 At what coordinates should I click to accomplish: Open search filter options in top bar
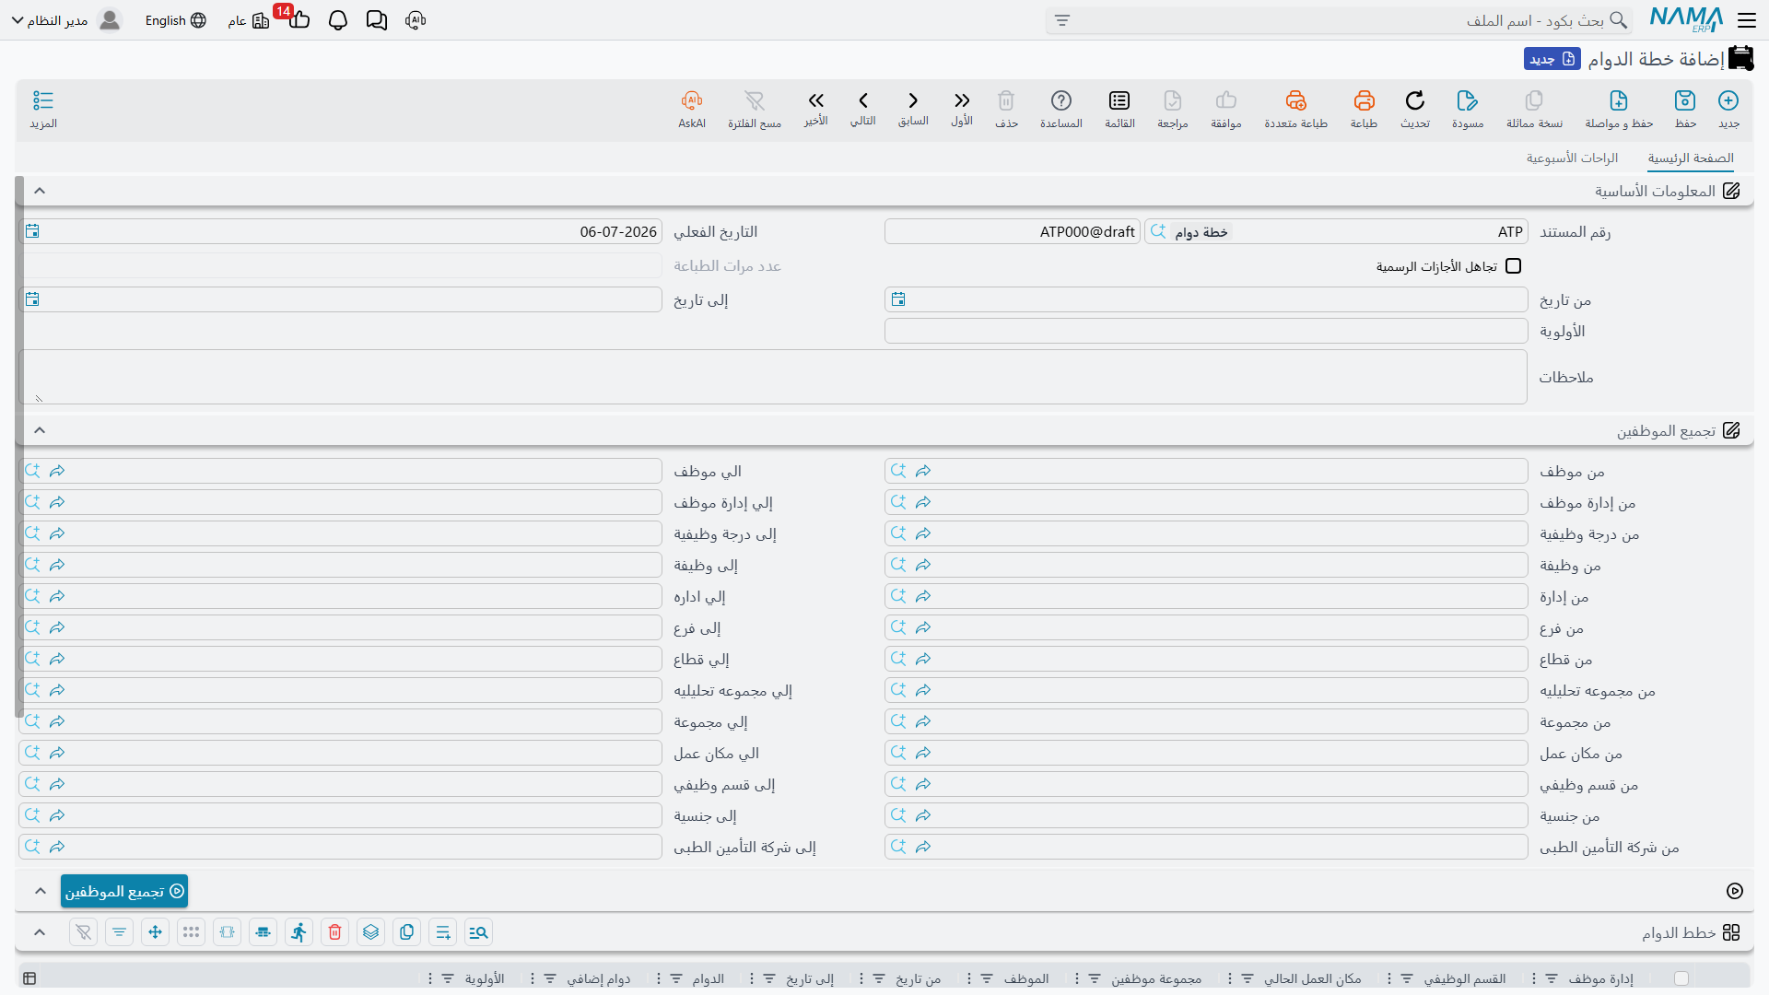pos(1062,20)
